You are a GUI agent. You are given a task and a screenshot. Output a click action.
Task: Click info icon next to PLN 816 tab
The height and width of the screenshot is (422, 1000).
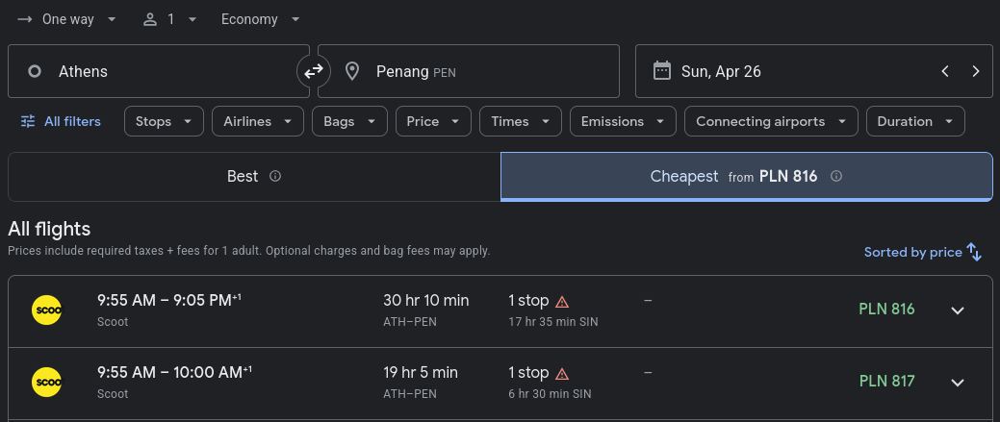click(x=836, y=176)
